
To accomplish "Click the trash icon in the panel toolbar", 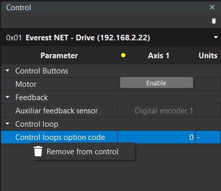I will (x=214, y=21).
